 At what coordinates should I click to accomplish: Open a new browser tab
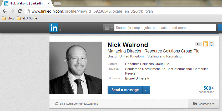coord(57,3)
